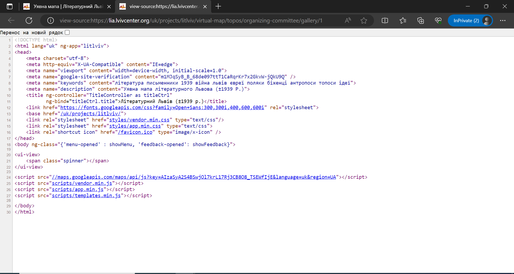Add page to favorites star icon
This screenshot has width=514, height=274.
[364, 21]
